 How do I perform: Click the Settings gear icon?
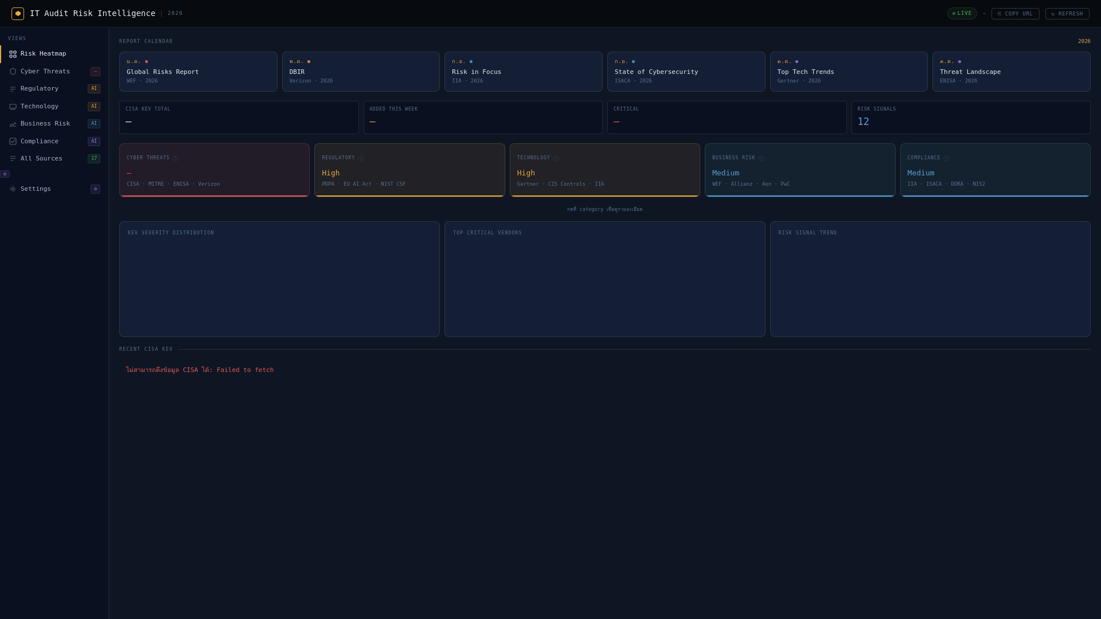click(13, 189)
